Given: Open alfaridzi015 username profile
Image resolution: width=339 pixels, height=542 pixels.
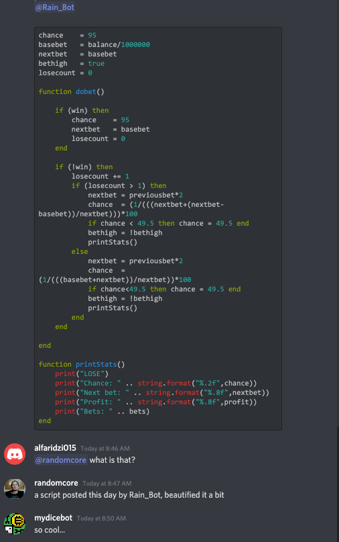Looking at the screenshot, I should point(55,448).
